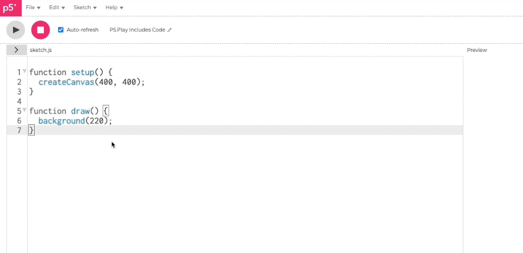Click the Auto-refresh label text
The image size is (523, 253).
pyautogui.click(x=82, y=30)
